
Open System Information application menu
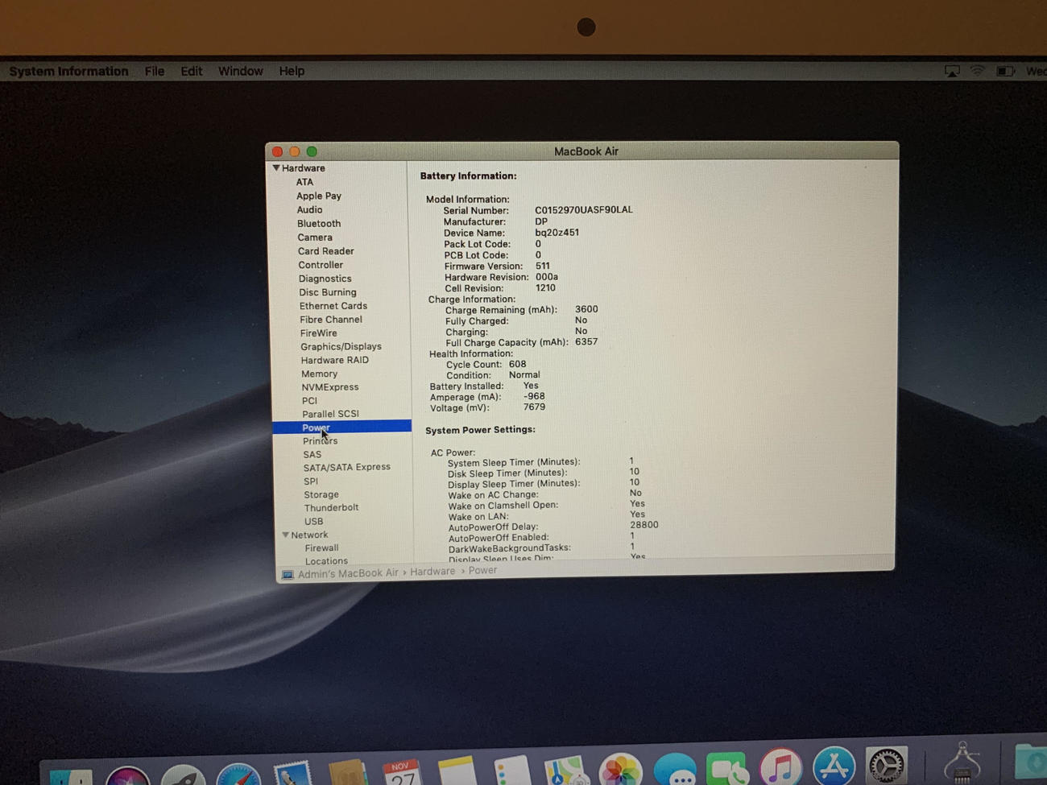point(68,71)
